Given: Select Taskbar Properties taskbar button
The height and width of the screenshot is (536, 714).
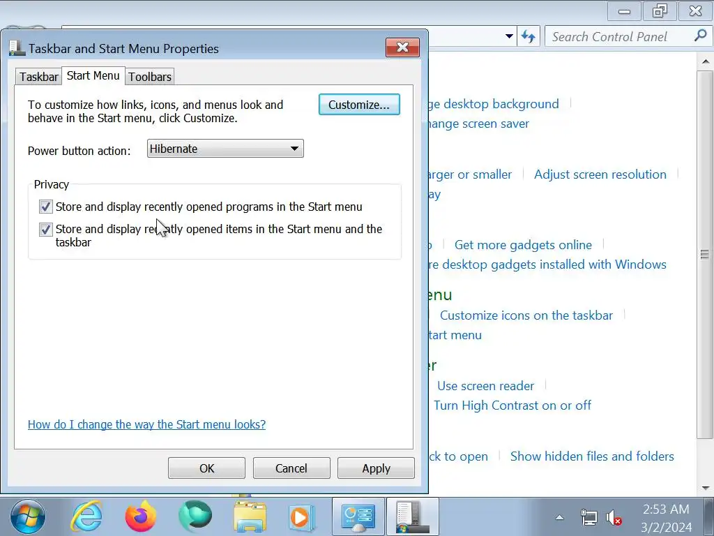Looking at the screenshot, I should point(413,516).
